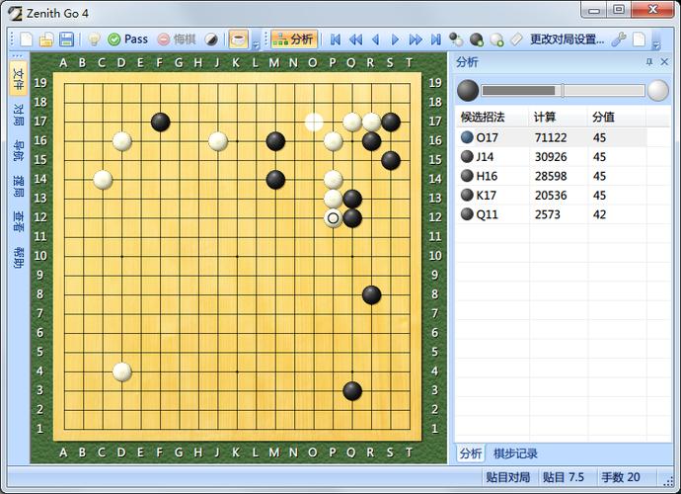This screenshot has width=681, height=494.
Task: Switch to the 棋步记录 tab
Action: (x=515, y=453)
